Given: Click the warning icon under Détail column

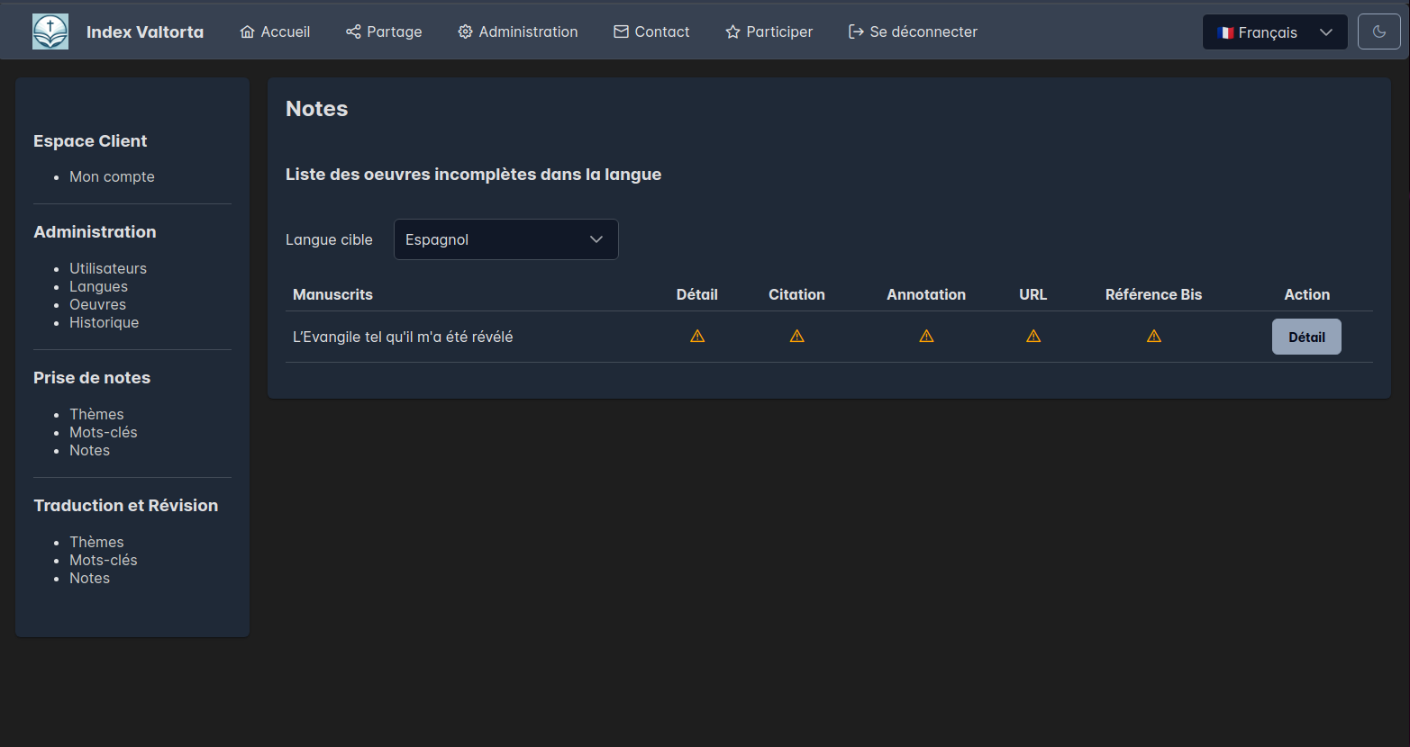Looking at the screenshot, I should 697,337.
